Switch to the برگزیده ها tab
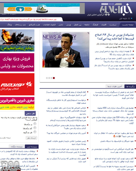This screenshot has height=171, width=136. (130, 87)
